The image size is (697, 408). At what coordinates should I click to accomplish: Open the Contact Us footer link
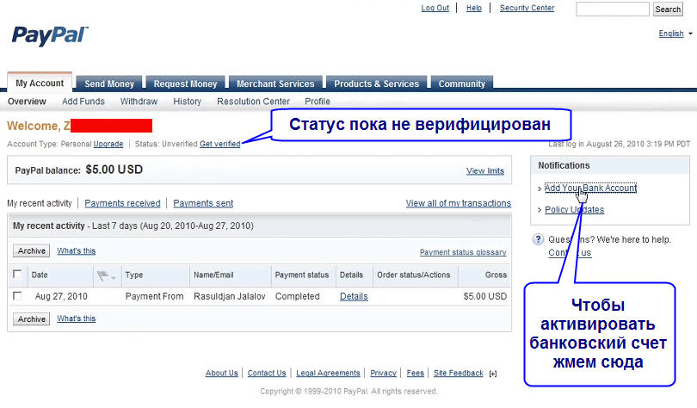point(267,373)
